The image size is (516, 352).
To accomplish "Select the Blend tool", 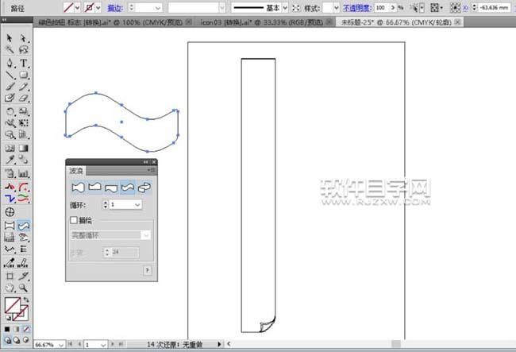I will click(23, 160).
